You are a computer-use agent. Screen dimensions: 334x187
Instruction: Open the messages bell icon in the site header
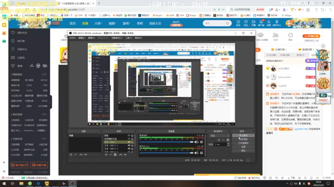click(269, 23)
